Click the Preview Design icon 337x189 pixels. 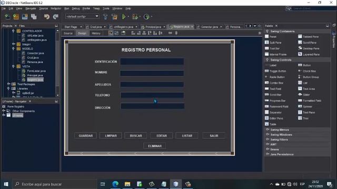point(123,33)
